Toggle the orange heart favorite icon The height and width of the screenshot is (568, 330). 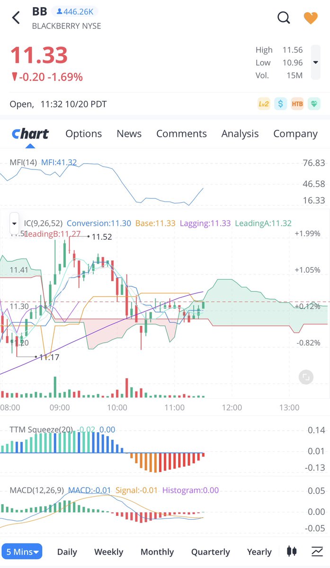click(311, 18)
